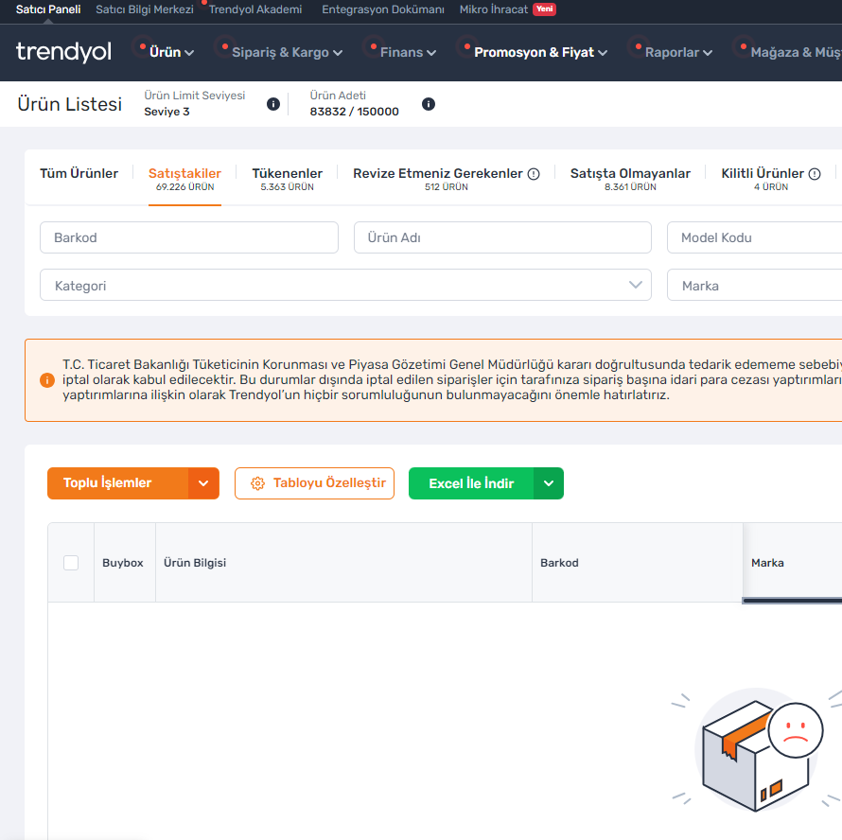
Task: Open the Excel İle İndir dropdown arrow
Action: (549, 483)
